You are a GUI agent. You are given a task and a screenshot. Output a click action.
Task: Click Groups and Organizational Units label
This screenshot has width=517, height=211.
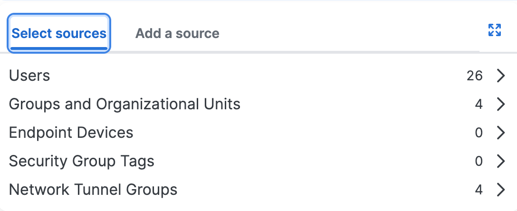124,104
